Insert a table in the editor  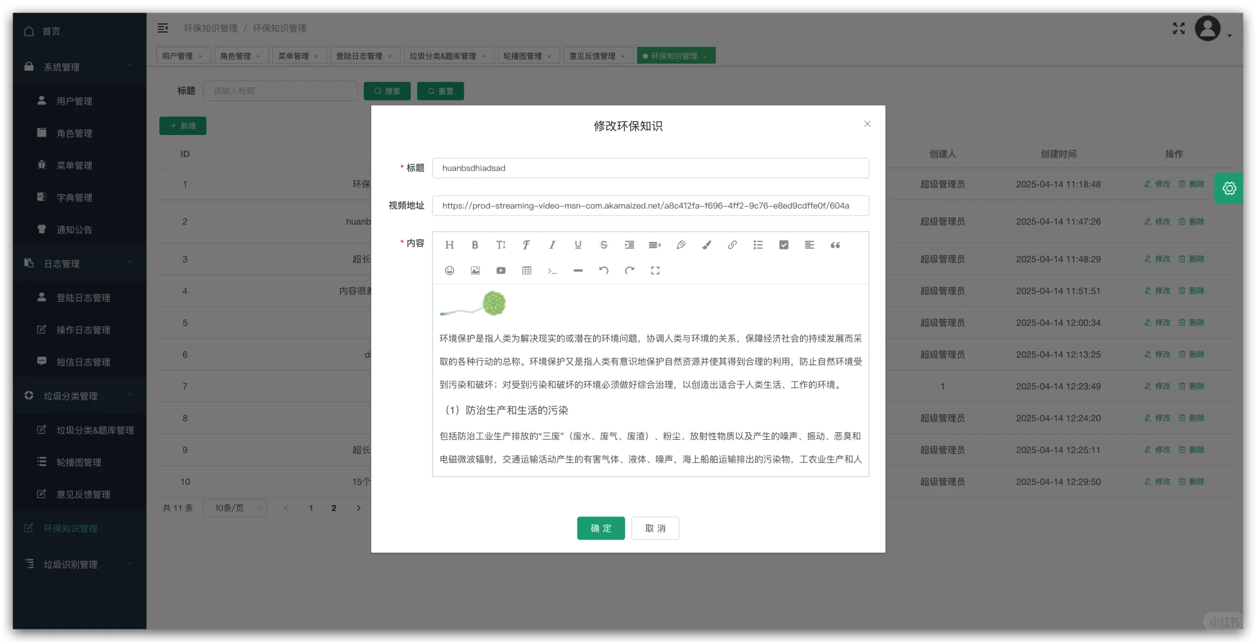click(x=526, y=270)
